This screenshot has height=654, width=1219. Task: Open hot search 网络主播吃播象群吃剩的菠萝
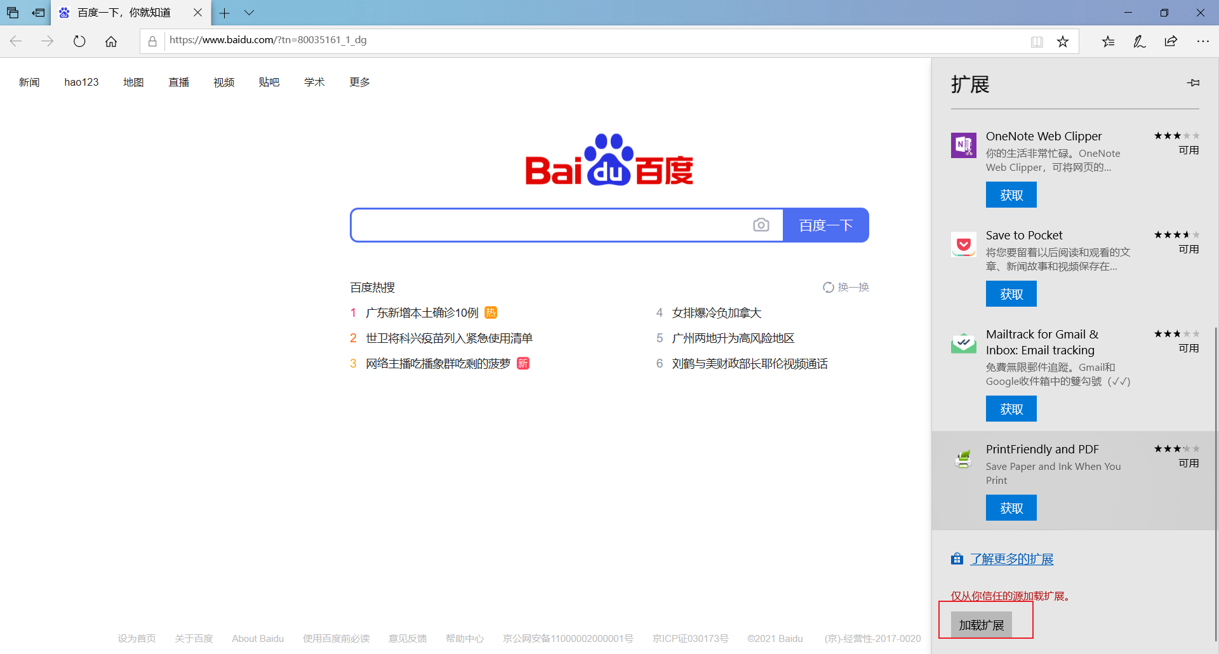438,364
